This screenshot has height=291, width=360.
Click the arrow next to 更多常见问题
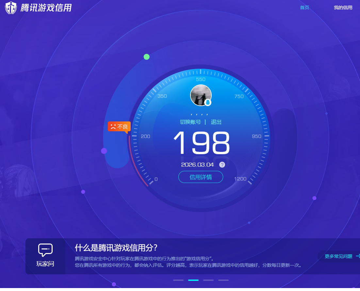(x=358, y=256)
